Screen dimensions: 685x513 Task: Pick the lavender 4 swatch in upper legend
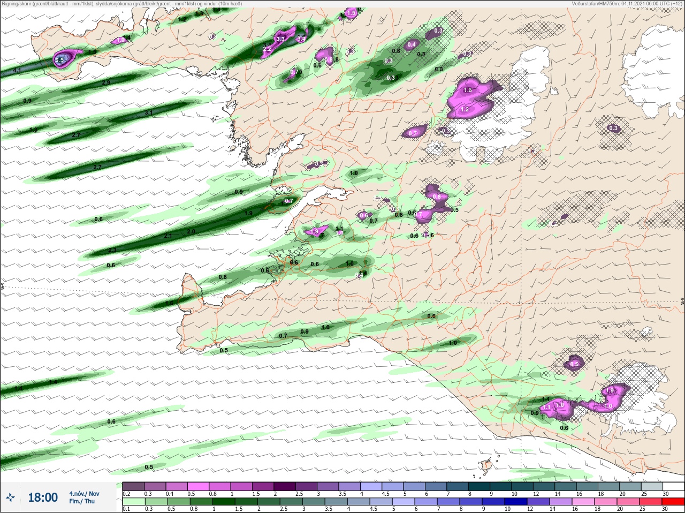point(371,486)
